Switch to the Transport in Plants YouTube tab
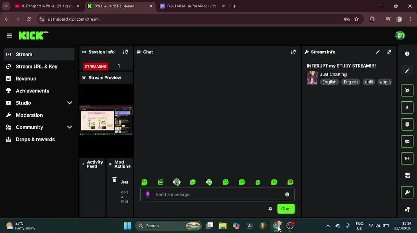Image resolution: width=417 pixels, height=233 pixels. (x=47, y=6)
